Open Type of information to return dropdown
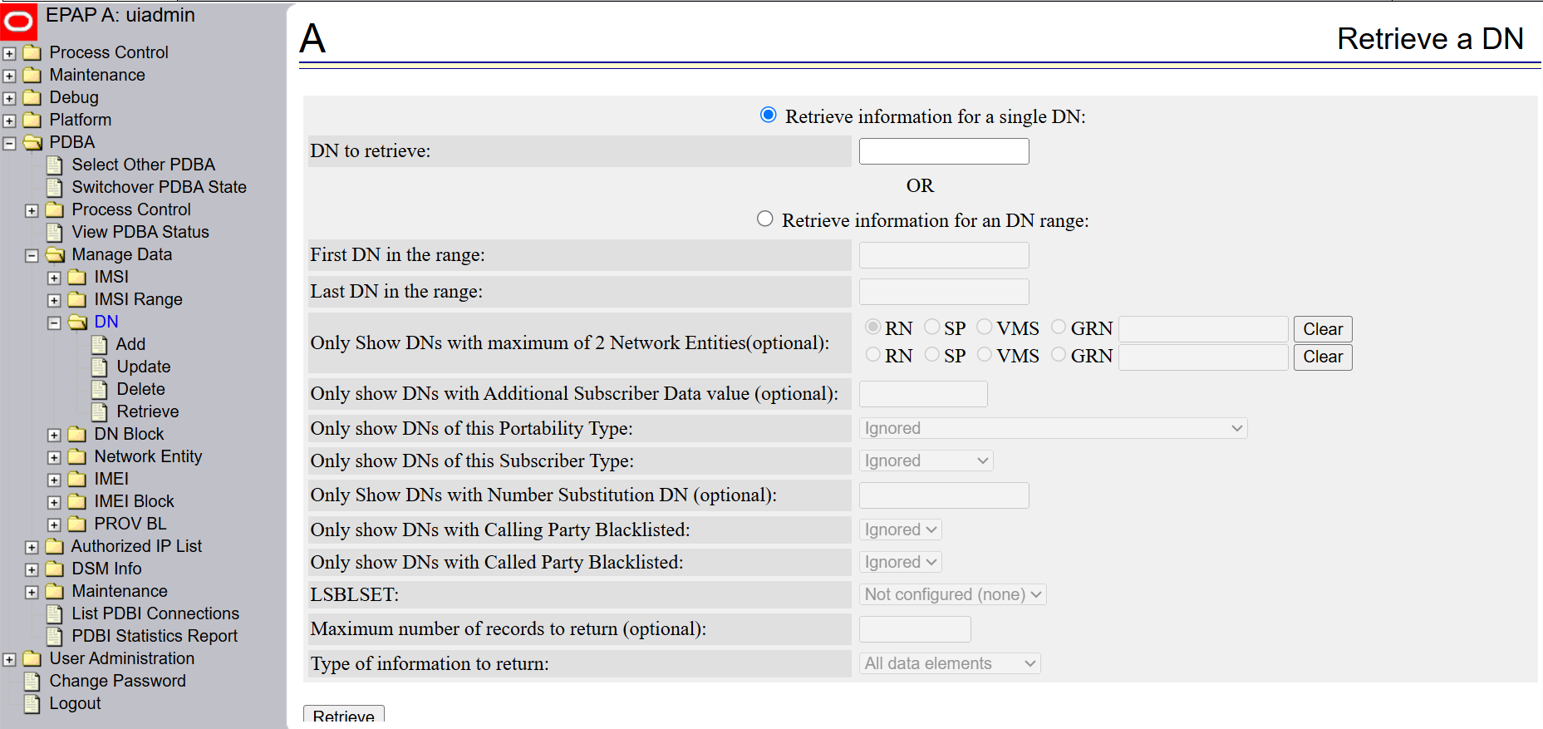1543x729 pixels. pyautogui.click(x=950, y=663)
